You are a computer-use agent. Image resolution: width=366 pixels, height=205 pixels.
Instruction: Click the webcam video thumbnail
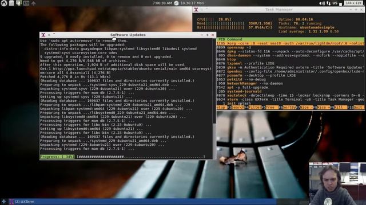click(337, 183)
